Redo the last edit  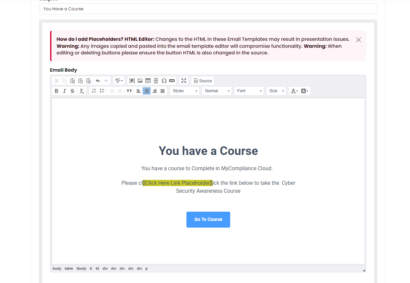point(106,81)
